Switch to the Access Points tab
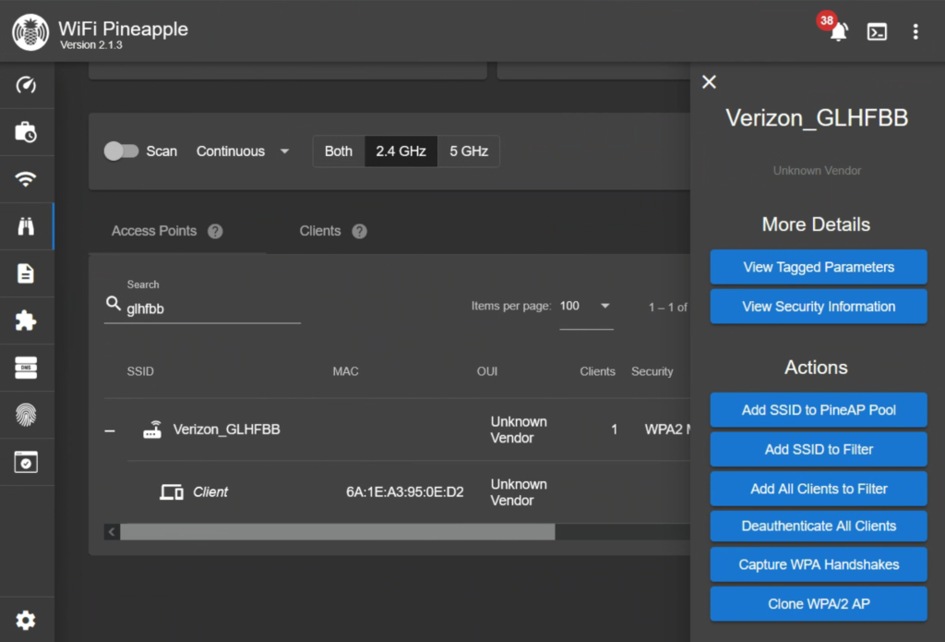 click(x=167, y=231)
